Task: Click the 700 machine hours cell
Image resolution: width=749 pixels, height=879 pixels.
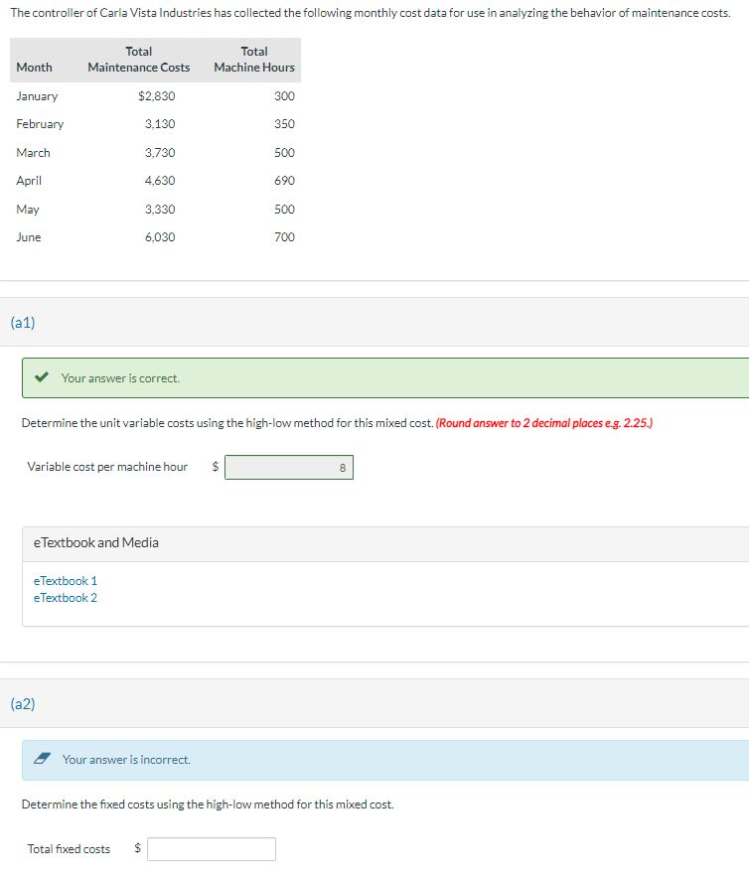Action: point(284,237)
